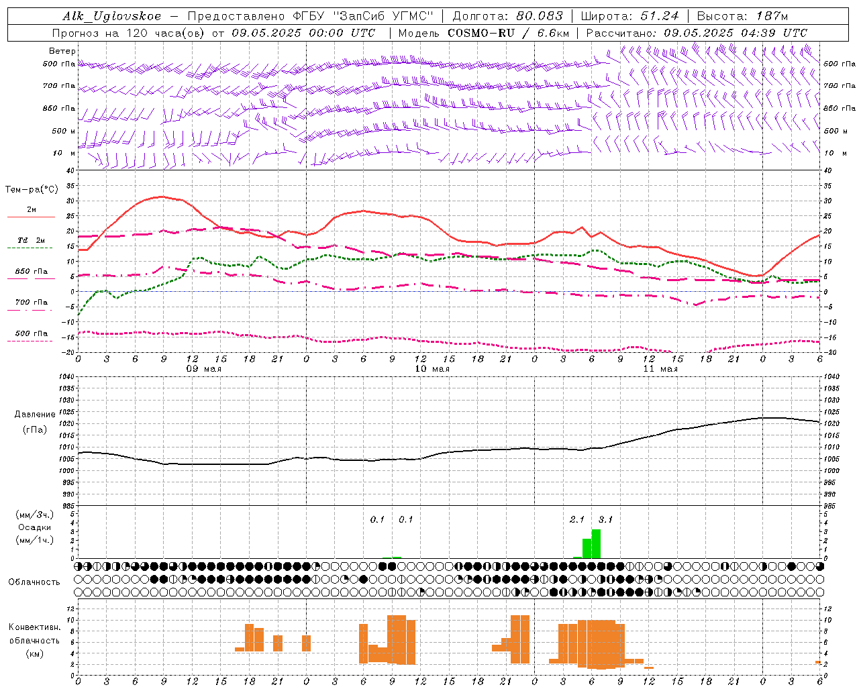
Task: Click the Конвективн. label
Action: [x=34, y=627]
